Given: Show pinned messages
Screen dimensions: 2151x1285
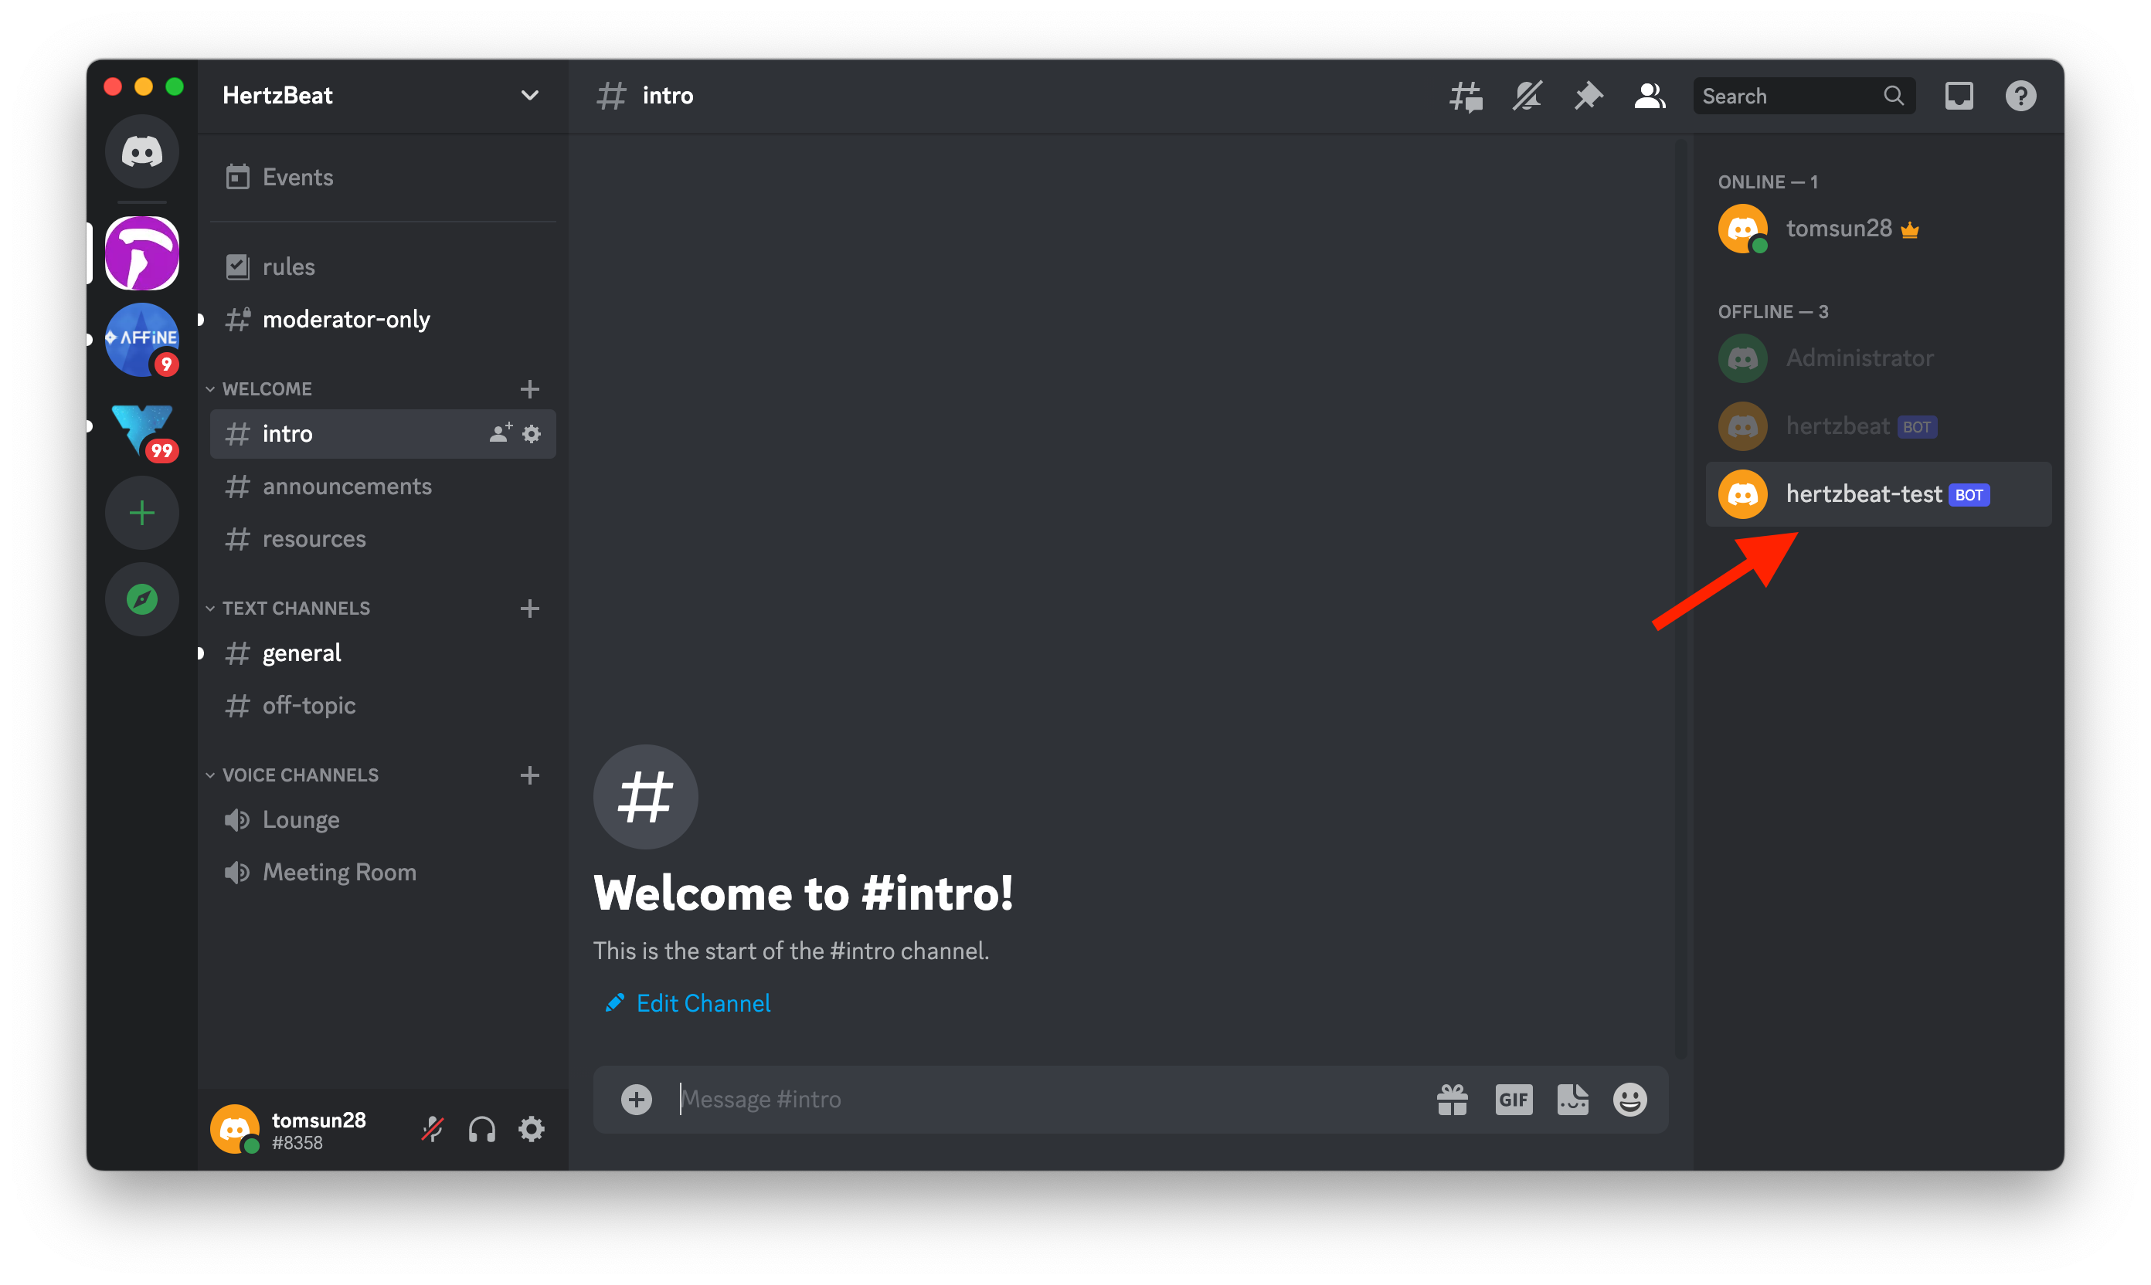Looking at the screenshot, I should pyautogui.click(x=1588, y=96).
